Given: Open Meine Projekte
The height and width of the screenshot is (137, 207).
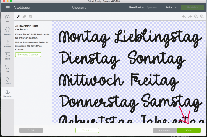Looking at the screenshot, I should [x=136, y=7].
